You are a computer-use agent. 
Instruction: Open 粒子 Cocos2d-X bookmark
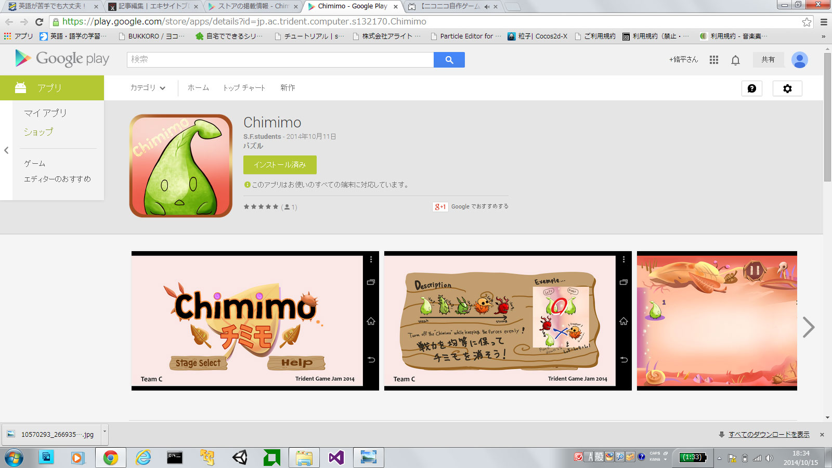pyautogui.click(x=538, y=36)
